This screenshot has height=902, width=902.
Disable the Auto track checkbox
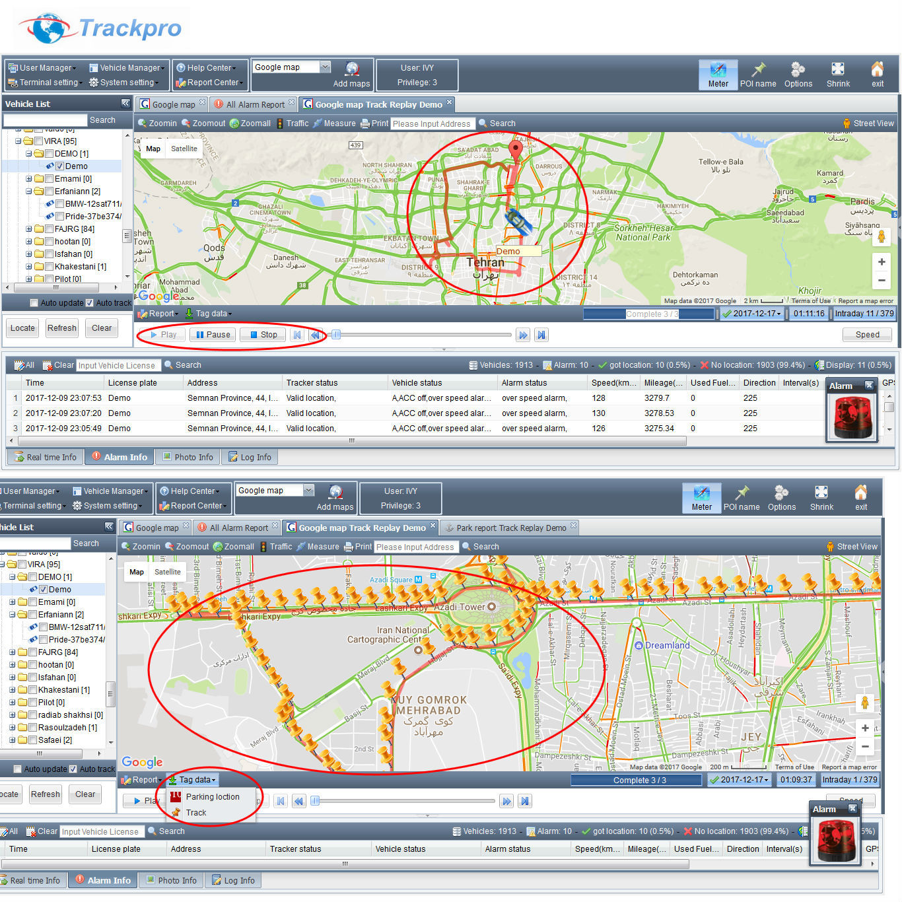point(90,302)
